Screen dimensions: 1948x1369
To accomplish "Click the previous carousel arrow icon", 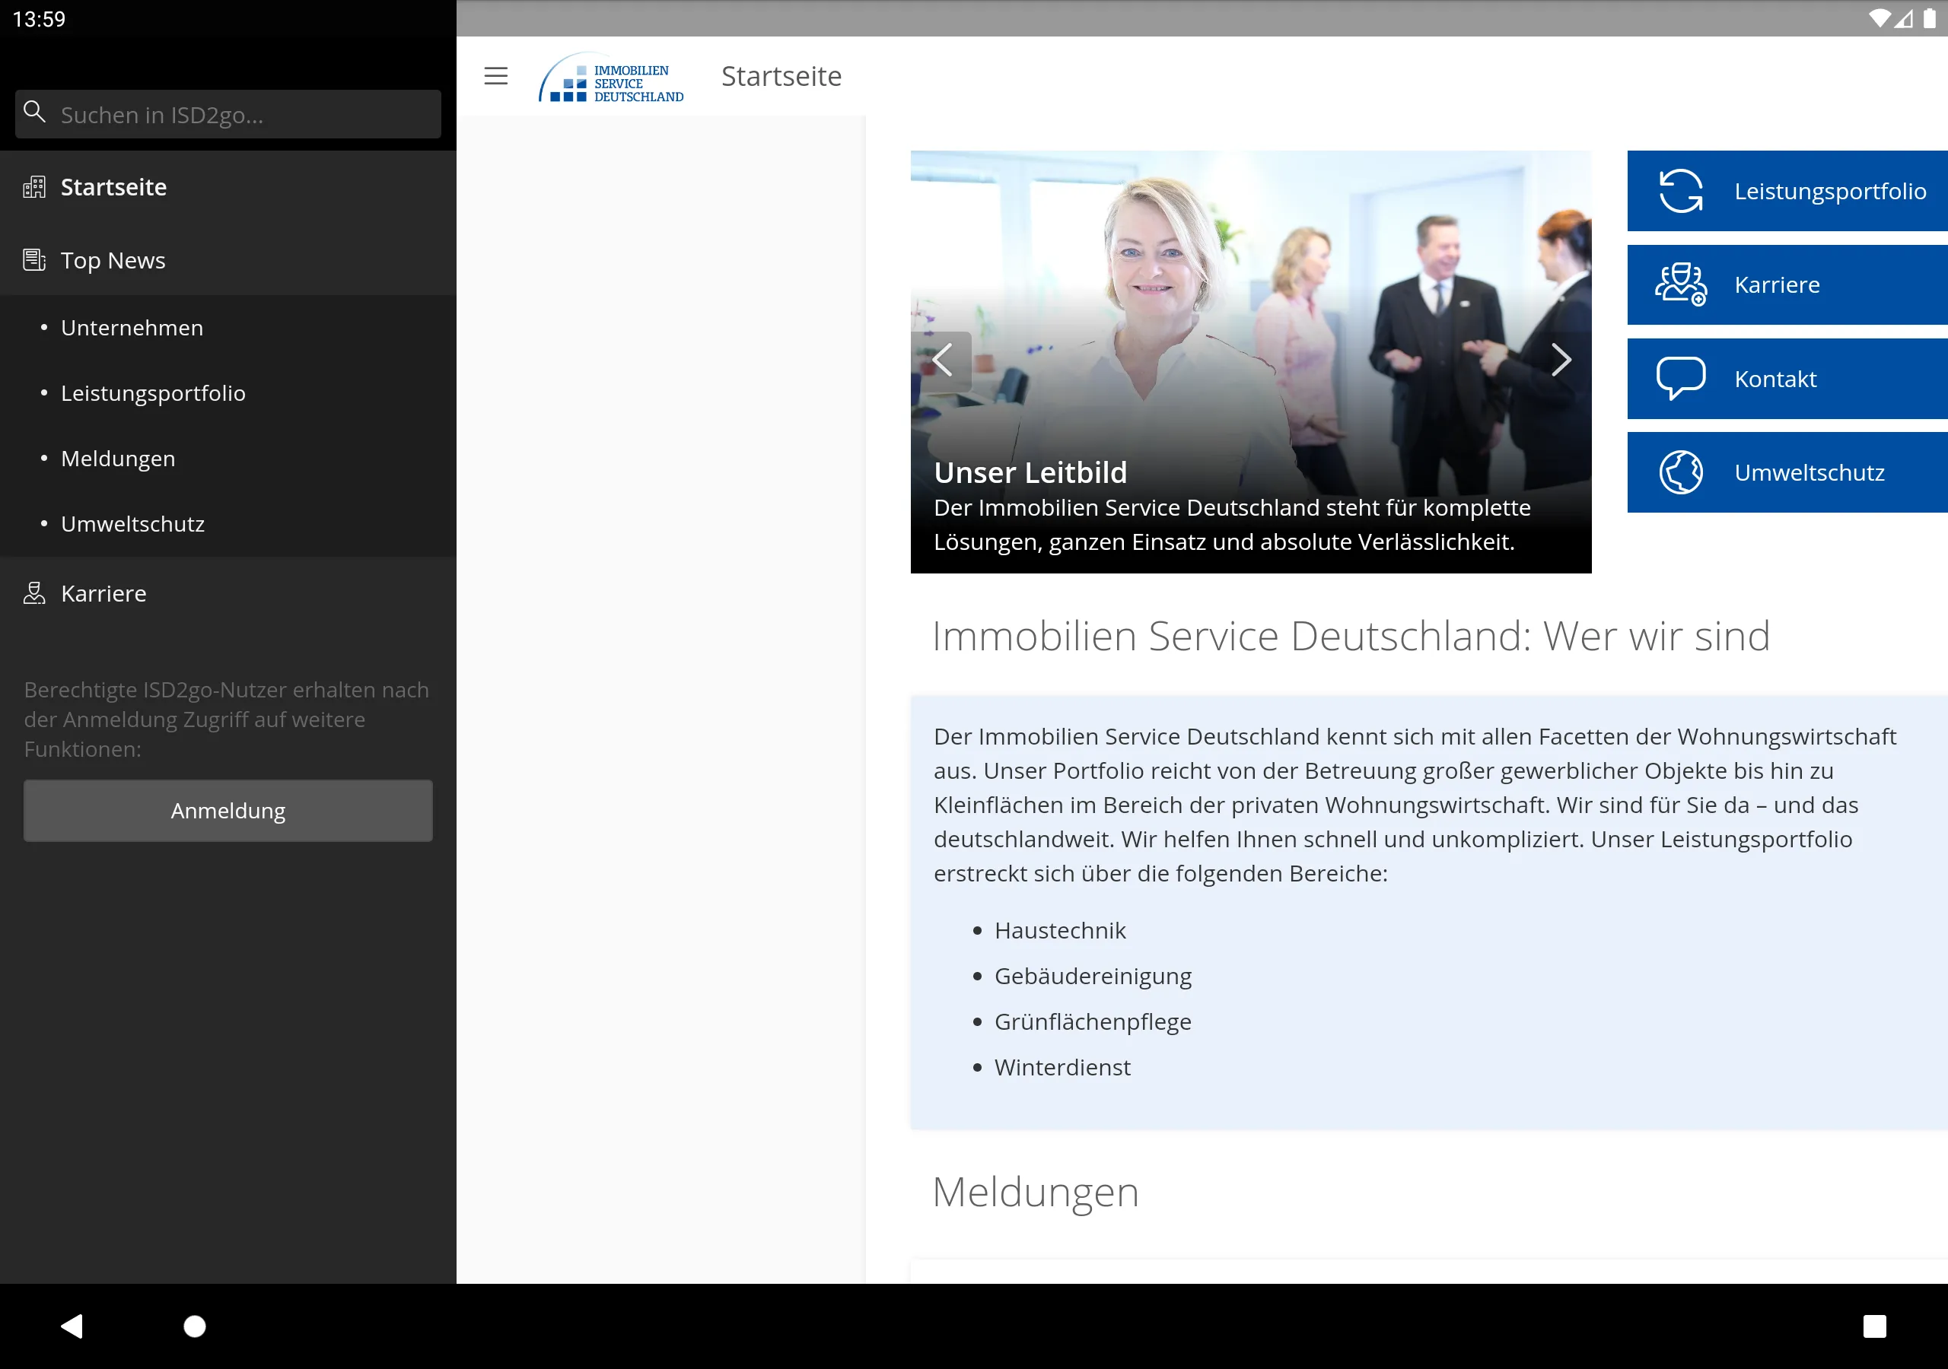I will 941,360.
